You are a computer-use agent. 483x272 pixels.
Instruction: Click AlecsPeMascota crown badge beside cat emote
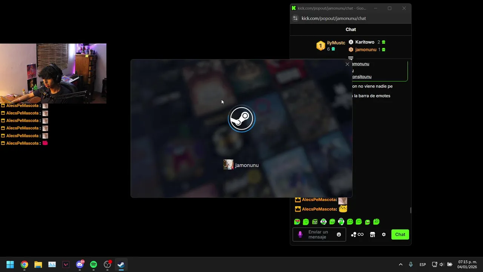(298, 209)
